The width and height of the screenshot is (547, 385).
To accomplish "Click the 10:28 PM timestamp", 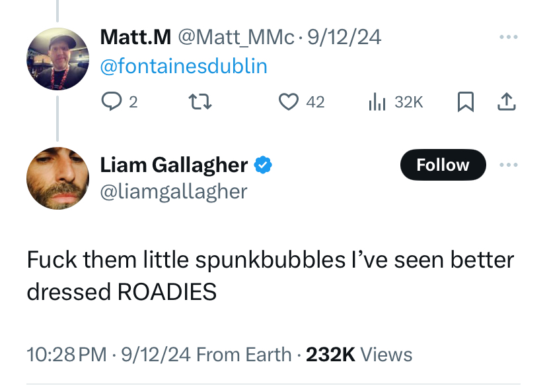I will pos(66,354).
